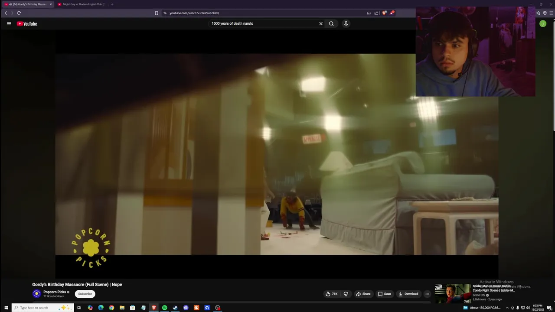Screen dimensions: 555x312
Task: Click the '711K subscribers' text
Action: (53, 296)
